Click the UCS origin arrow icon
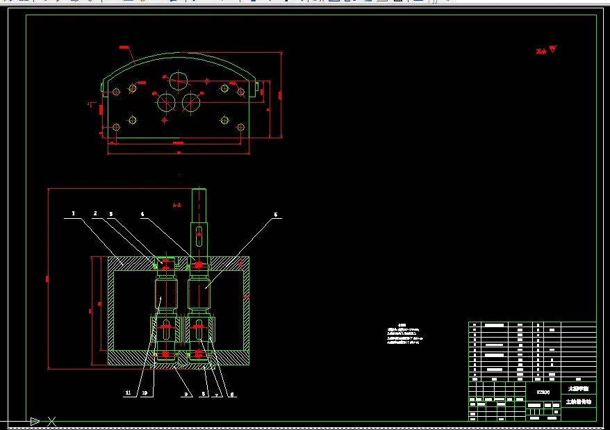Screen dimensions: 610x430 35,421
